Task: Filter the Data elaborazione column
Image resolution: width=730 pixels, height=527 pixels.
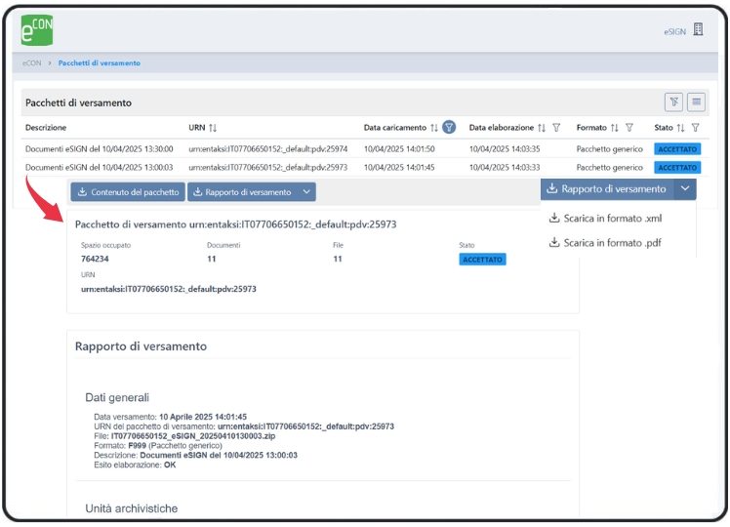Action: [556, 128]
